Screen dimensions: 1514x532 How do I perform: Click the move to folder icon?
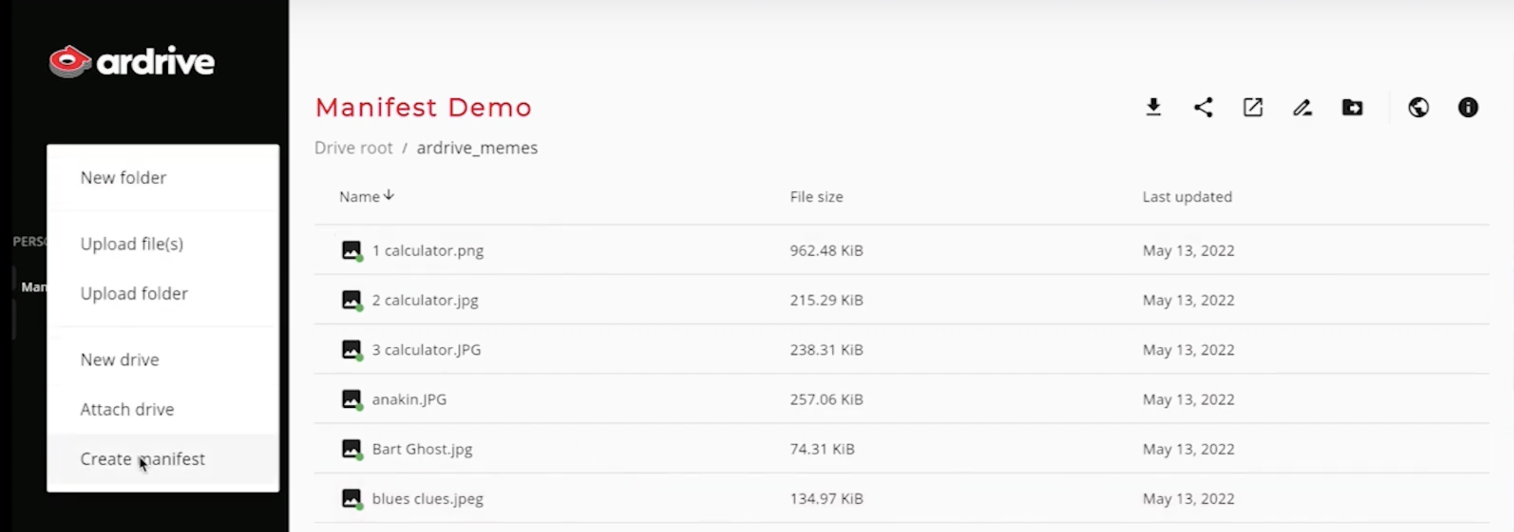click(1352, 107)
